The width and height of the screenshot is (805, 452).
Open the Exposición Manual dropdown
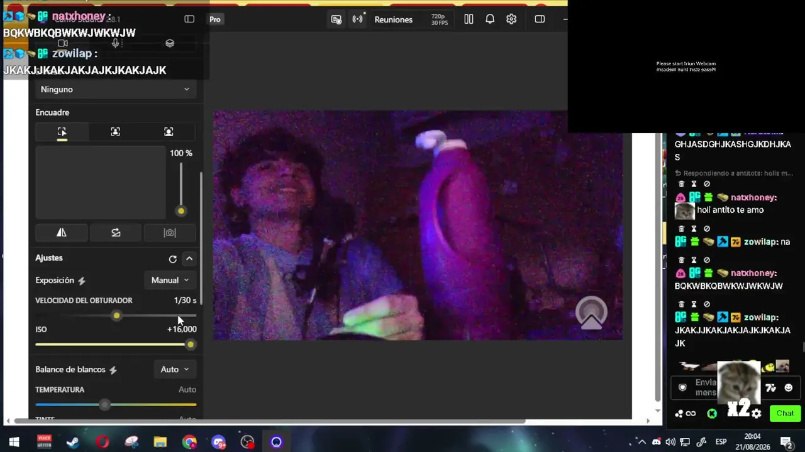coord(170,280)
